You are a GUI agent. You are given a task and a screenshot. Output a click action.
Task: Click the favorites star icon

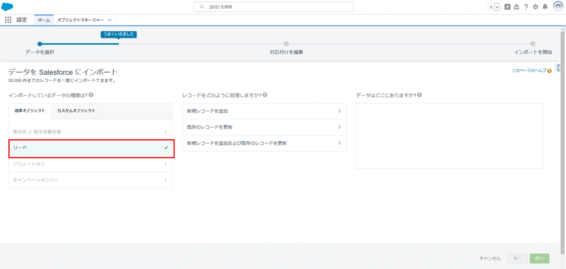click(x=491, y=7)
